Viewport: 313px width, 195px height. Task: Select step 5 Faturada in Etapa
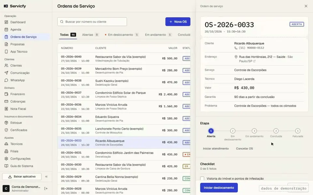click(x=298, y=131)
